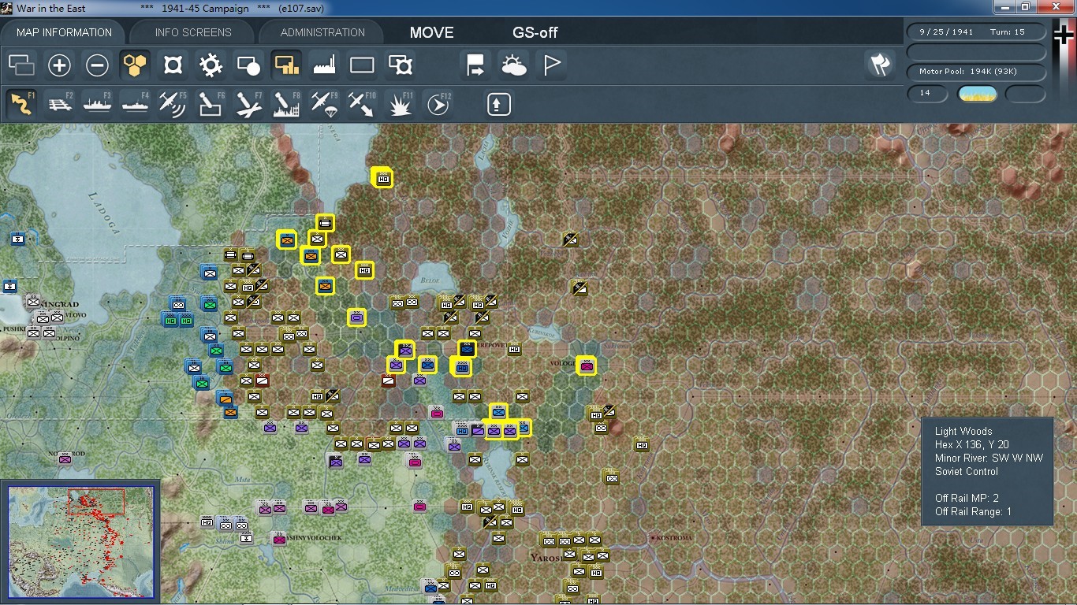Viewport: 1077px width, 605px height.
Task: Click the red viewport rectangle in minimap
Action: (x=96, y=502)
